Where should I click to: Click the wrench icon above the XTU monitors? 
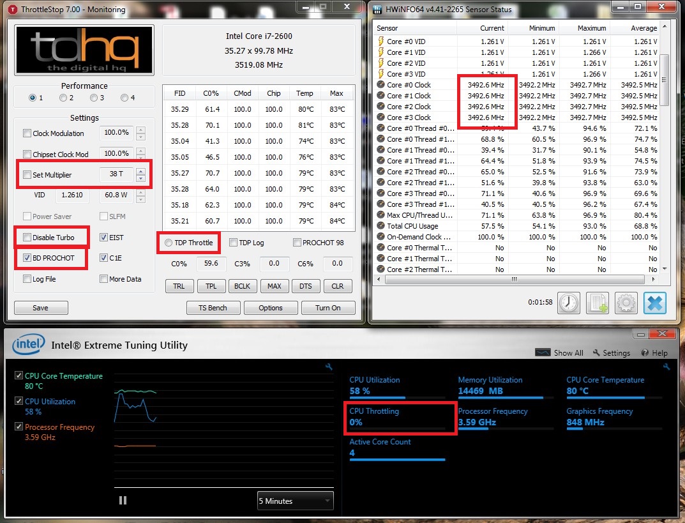point(666,367)
